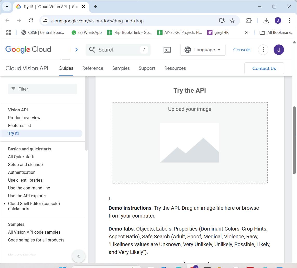View site information icon in address bar
The image size is (297, 268).
45,21
